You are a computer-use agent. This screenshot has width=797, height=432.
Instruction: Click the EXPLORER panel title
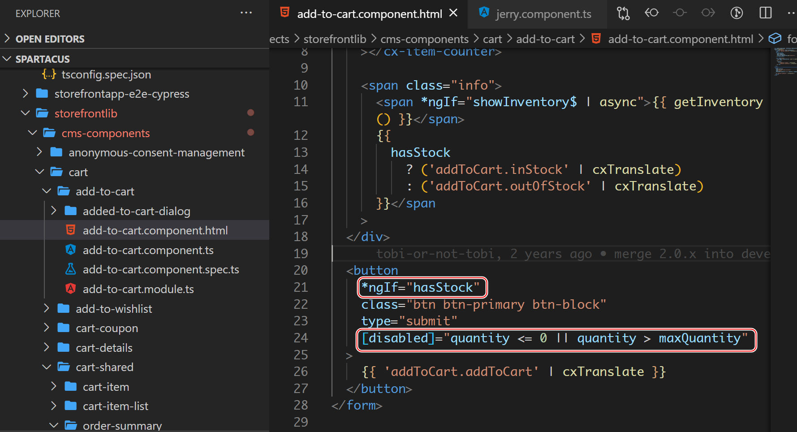coord(38,13)
